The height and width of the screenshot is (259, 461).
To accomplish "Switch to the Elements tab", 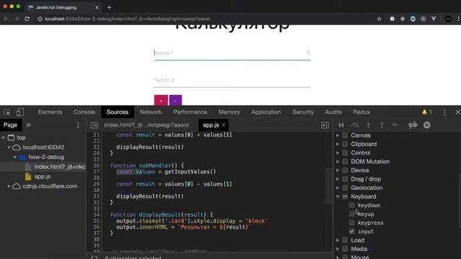I will point(50,112).
